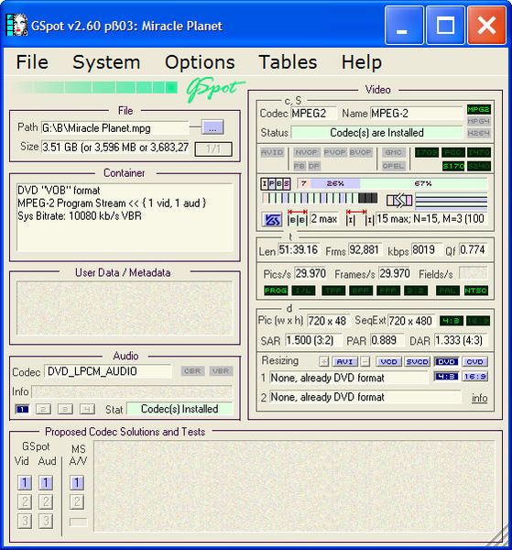Screen dimensions: 512x550
Task: Click the merge arrows frame icon
Action: coord(399,201)
